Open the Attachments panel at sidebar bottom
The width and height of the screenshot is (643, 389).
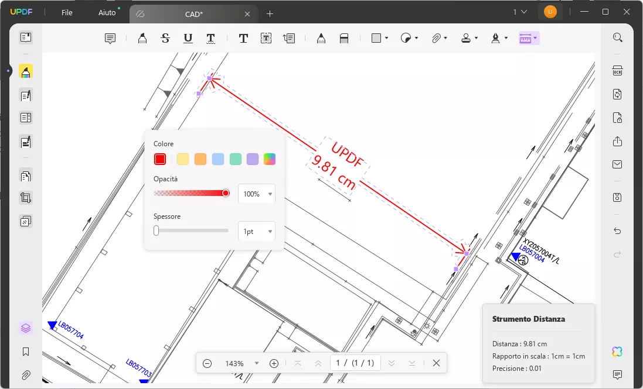point(26,375)
